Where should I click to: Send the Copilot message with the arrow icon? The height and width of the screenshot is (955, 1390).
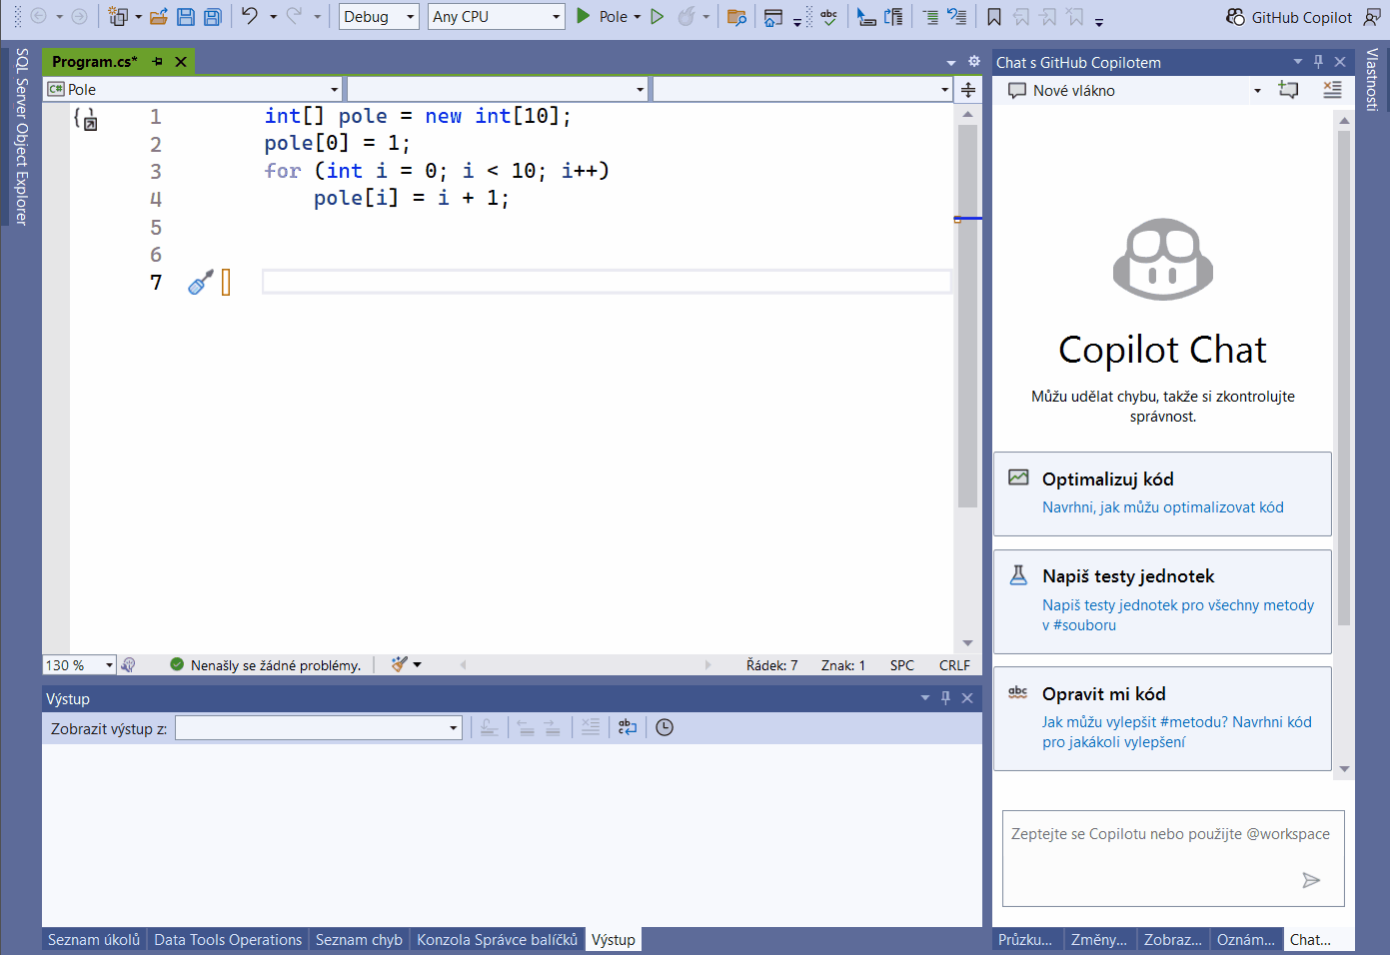pos(1311,880)
